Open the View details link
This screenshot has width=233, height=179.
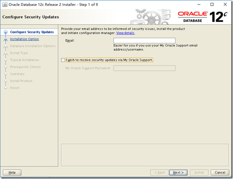(x=125, y=33)
